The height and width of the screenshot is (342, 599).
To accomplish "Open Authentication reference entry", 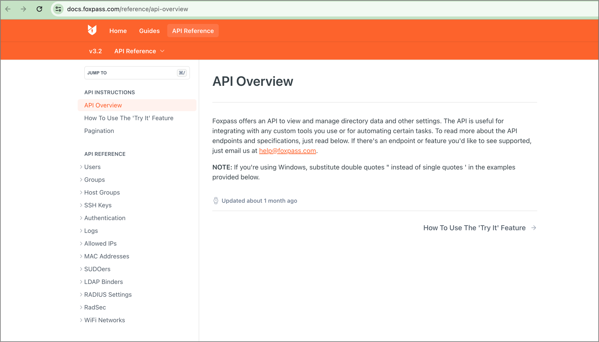I will (105, 218).
